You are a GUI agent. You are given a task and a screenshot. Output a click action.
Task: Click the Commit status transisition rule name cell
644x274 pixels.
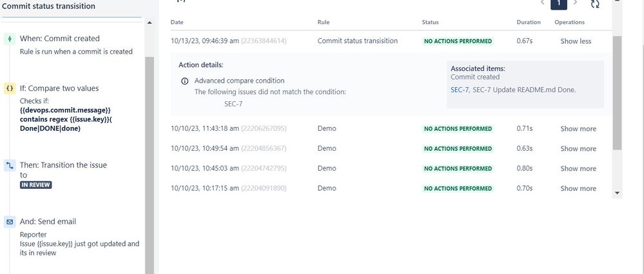click(357, 41)
